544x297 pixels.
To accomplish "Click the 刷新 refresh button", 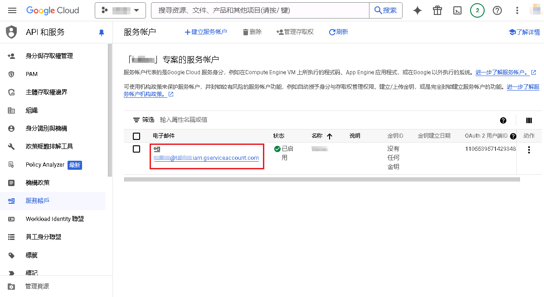I will click(339, 32).
